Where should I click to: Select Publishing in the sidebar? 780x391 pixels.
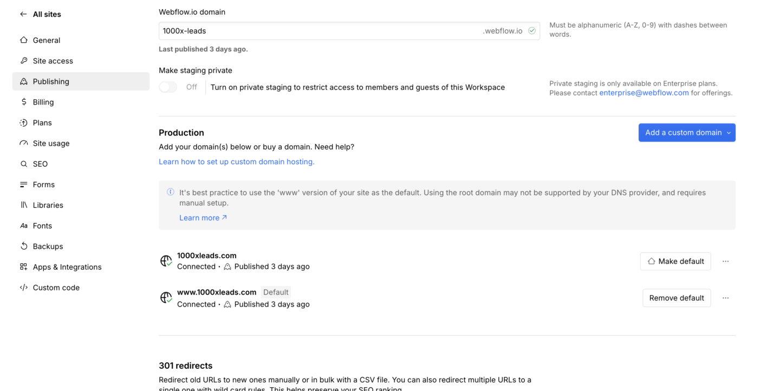click(81, 81)
